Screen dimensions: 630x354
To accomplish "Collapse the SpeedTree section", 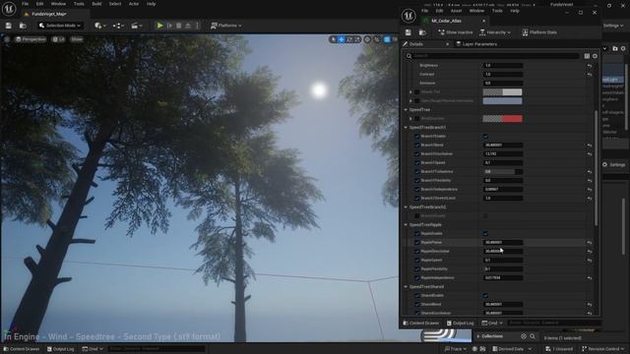I will point(406,109).
